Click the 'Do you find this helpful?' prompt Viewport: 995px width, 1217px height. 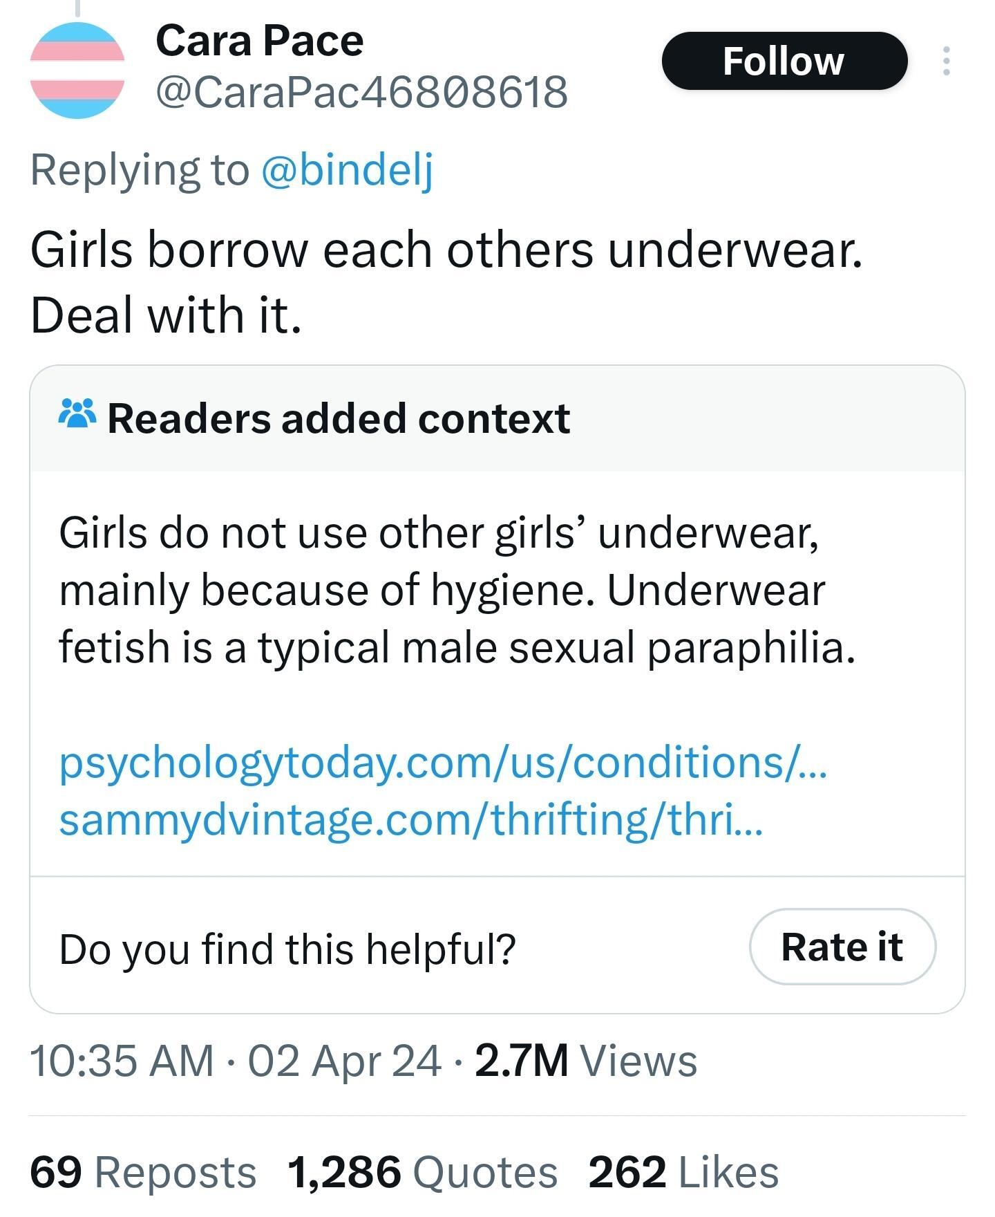pyautogui.click(x=287, y=949)
